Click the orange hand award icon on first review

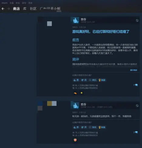[x=75, y=93]
